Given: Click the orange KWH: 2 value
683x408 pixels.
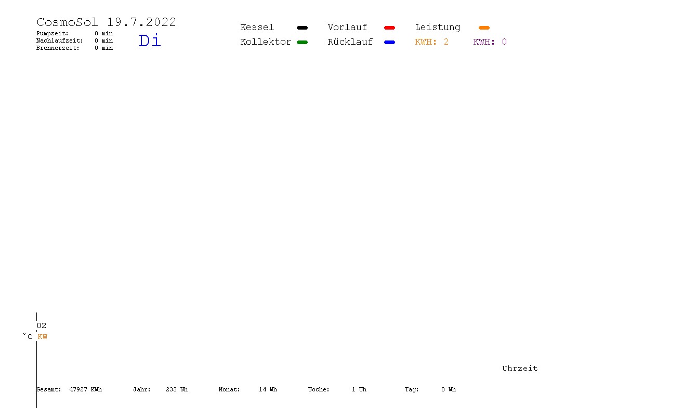Looking at the screenshot, I should coord(431,42).
